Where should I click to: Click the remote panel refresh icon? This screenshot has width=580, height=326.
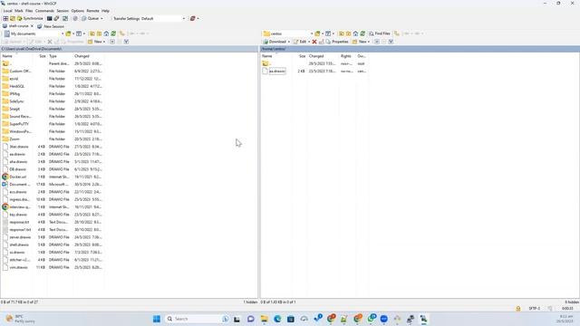(362, 34)
